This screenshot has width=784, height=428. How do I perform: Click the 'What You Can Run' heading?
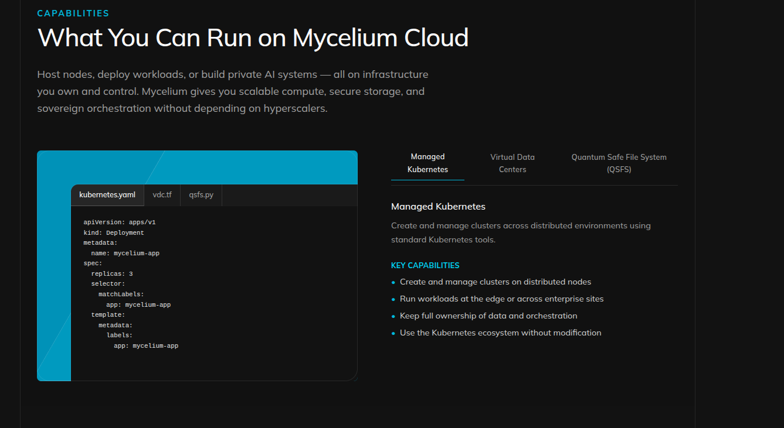click(x=253, y=38)
